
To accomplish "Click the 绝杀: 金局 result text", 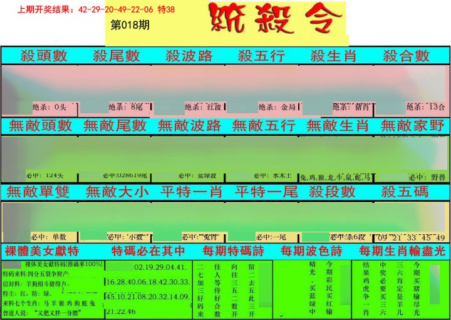I will [x=277, y=107].
